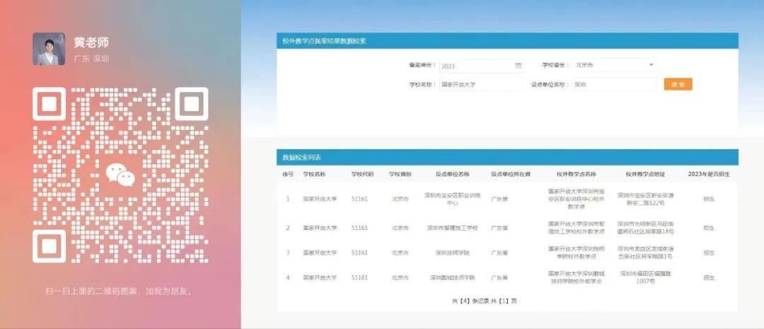Click 招生 status in row 3
This screenshot has height=329, width=764.
coord(709,253)
